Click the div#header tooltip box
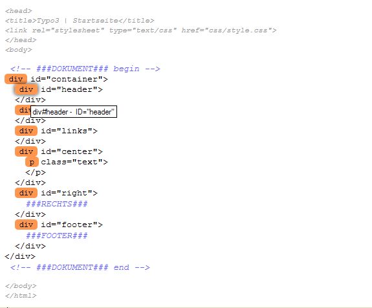The image size is (372, 308). click(74, 111)
